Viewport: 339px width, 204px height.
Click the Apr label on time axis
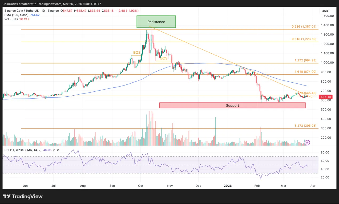point(313,186)
